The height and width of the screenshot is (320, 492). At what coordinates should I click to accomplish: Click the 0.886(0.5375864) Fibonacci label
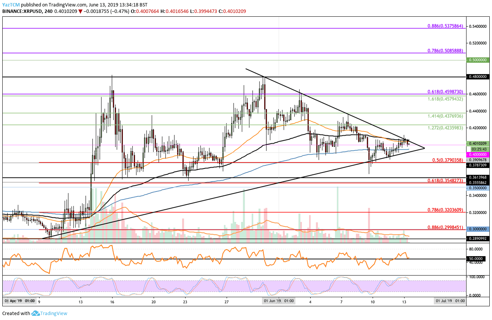click(444, 26)
